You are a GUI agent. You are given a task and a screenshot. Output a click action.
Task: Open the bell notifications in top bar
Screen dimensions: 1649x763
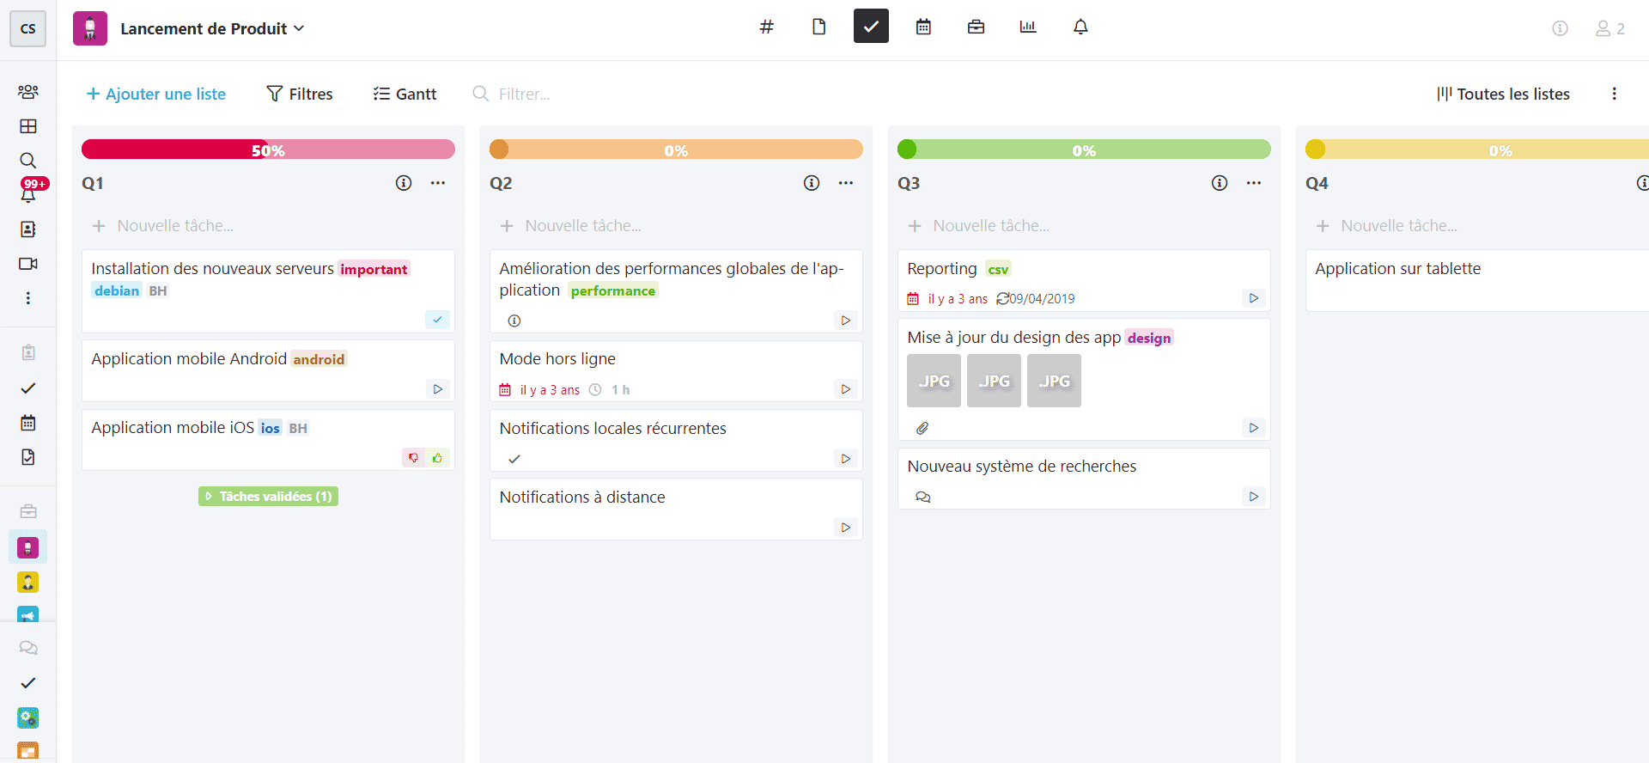[x=1080, y=27]
